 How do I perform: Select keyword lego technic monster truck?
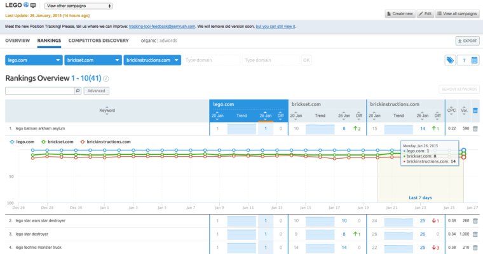(39, 247)
